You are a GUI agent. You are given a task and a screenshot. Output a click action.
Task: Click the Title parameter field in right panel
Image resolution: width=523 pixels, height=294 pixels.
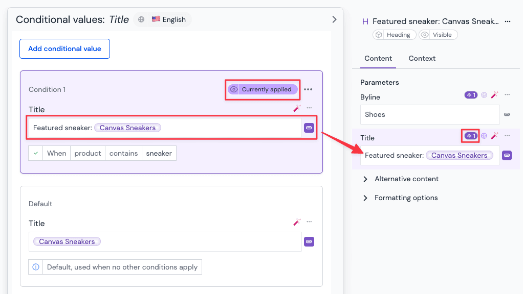[430, 155]
